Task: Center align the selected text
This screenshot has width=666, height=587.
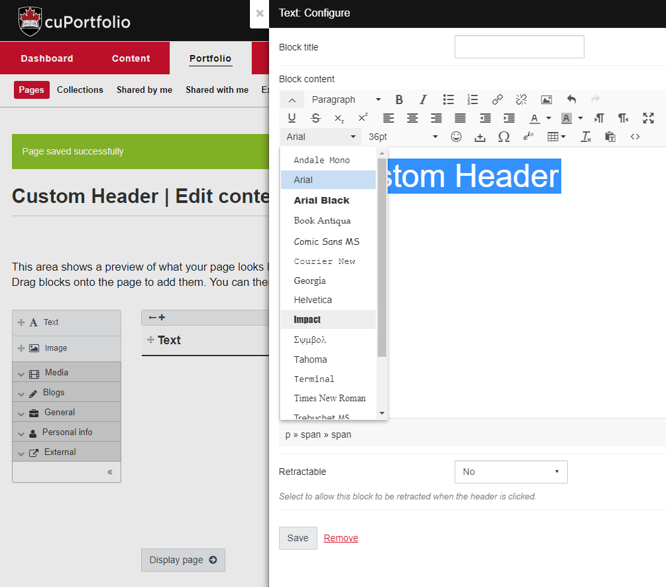Action: 412,118
